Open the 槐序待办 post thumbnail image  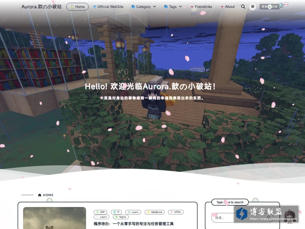(x=55, y=218)
